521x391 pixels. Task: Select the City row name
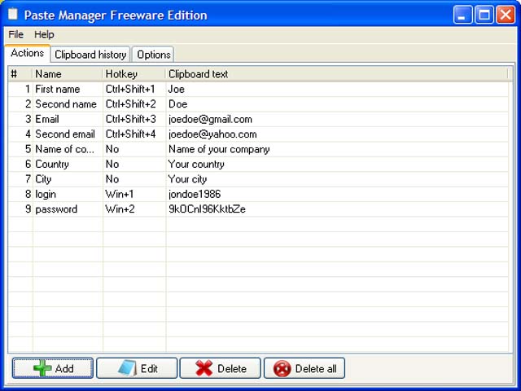[43, 179]
